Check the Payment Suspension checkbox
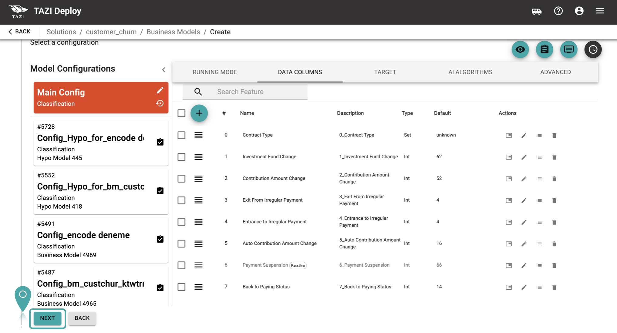 click(x=181, y=265)
